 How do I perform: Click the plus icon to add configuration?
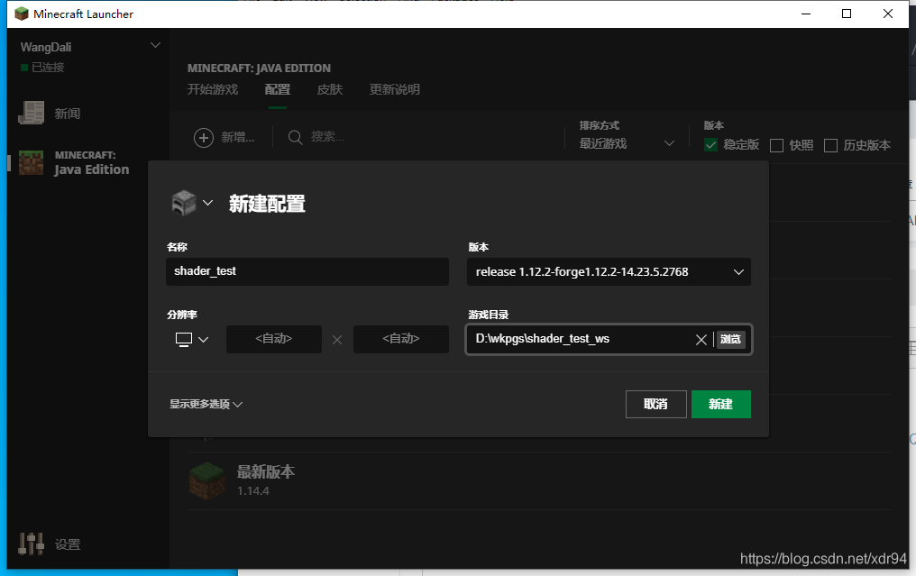click(x=203, y=138)
